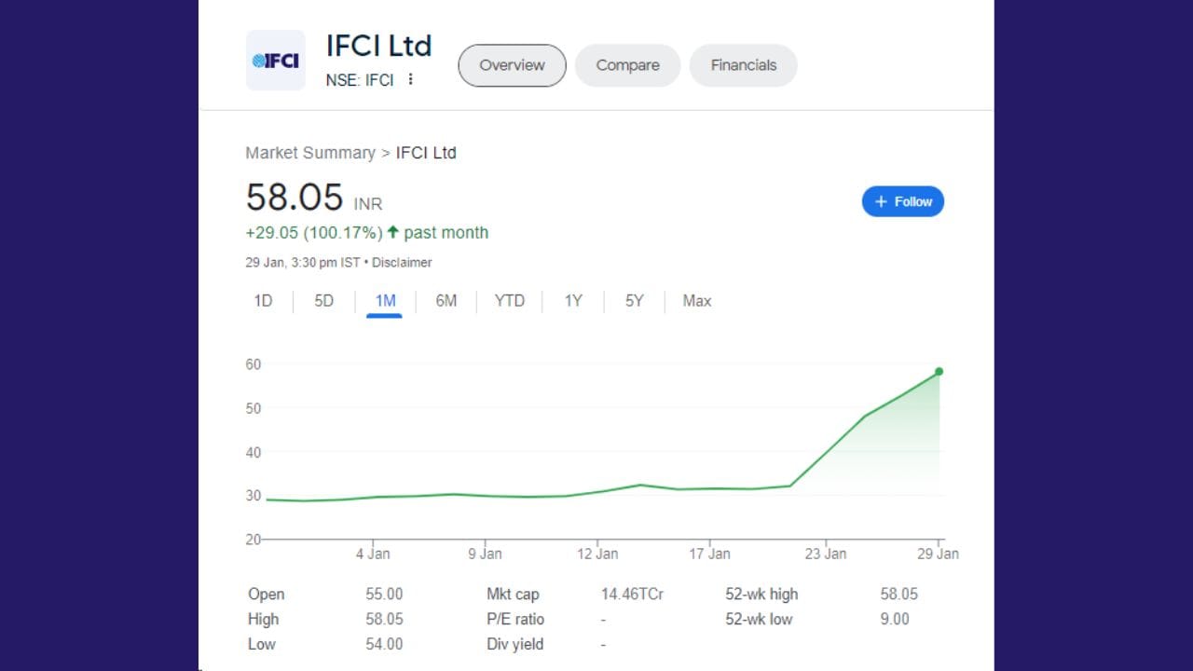Image resolution: width=1193 pixels, height=671 pixels.
Task: Click the IFCI company logo
Action: (275, 60)
